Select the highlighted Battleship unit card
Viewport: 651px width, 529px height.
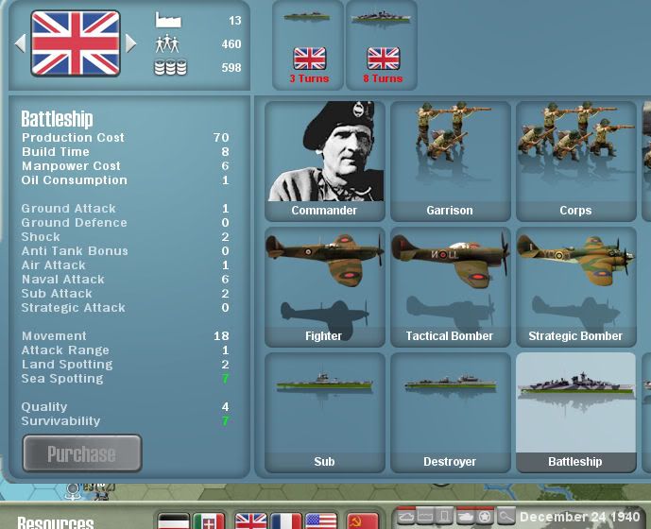pos(575,412)
